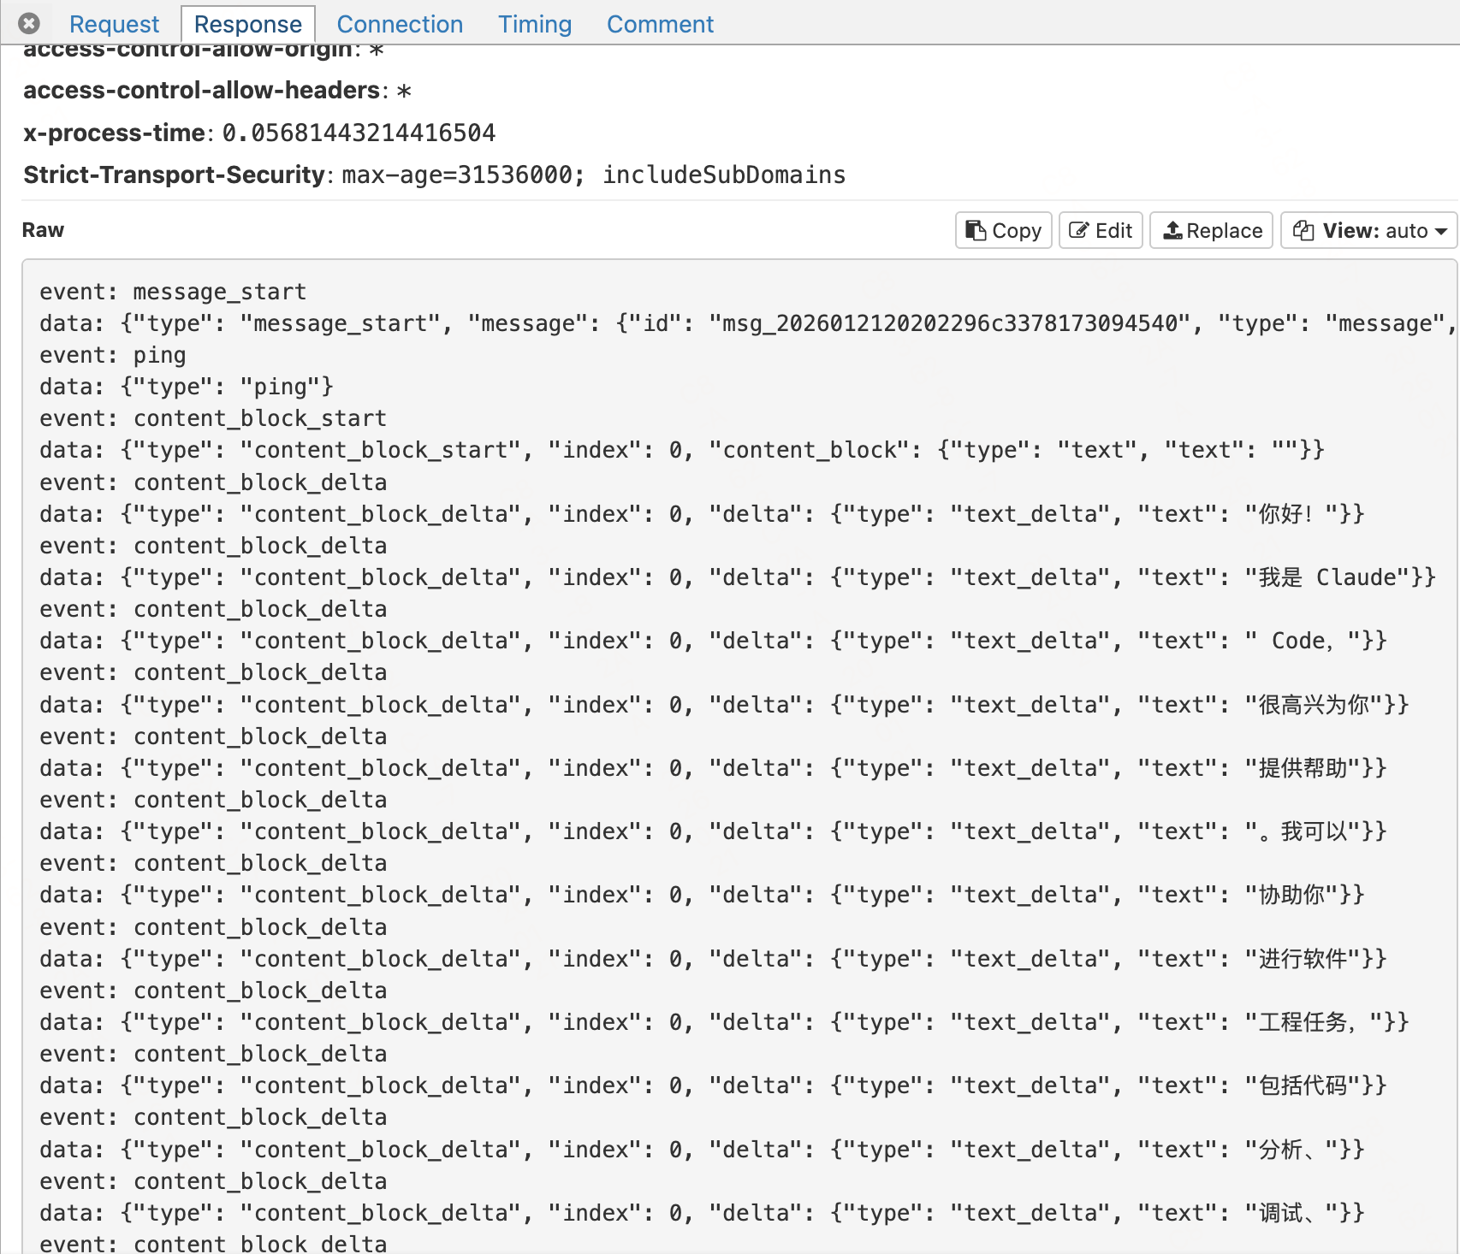This screenshot has height=1254, width=1460.
Task: Click the 'event: message_start' line in raw body
Action: click(173, 292)
